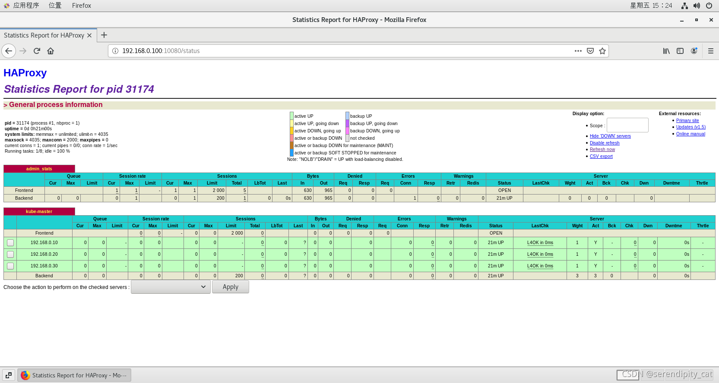The image size is (719, 383).
Task: Click L4OK in 0ms for 192.168.0.10
Action: pos(540,243)
